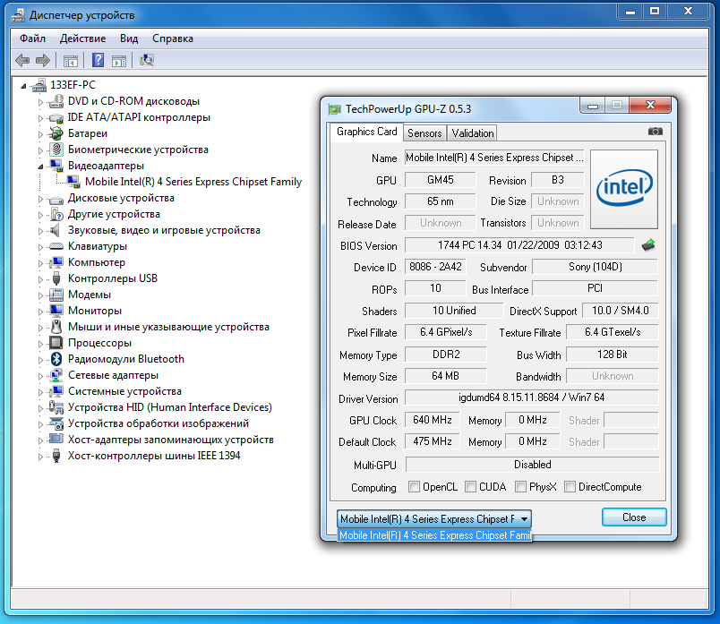Click the Back arrow in Device Manager toolbar
720x624 pixels.
coord(22,60)
